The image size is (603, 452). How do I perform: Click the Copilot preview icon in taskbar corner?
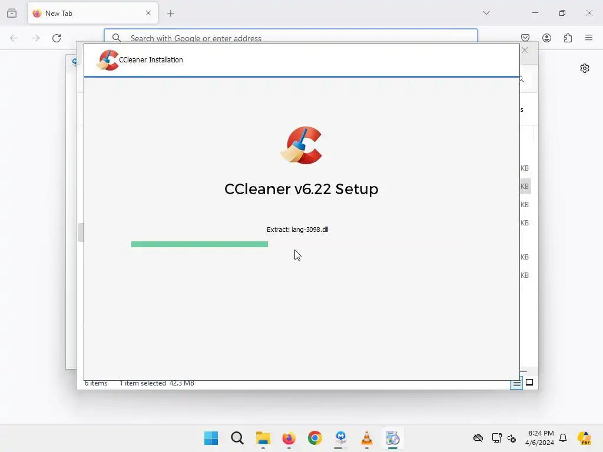584,438
